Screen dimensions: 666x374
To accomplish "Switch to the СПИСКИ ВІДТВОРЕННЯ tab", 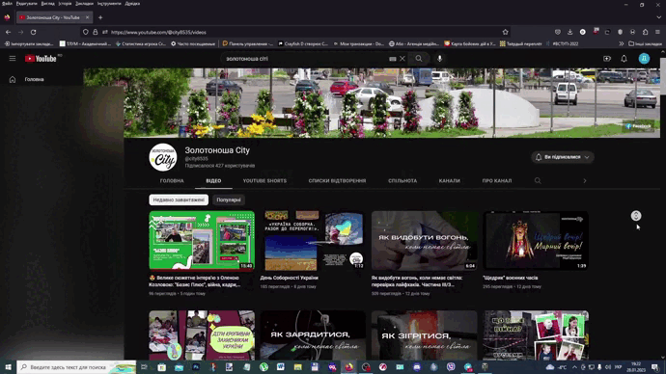I will (337, 181).
